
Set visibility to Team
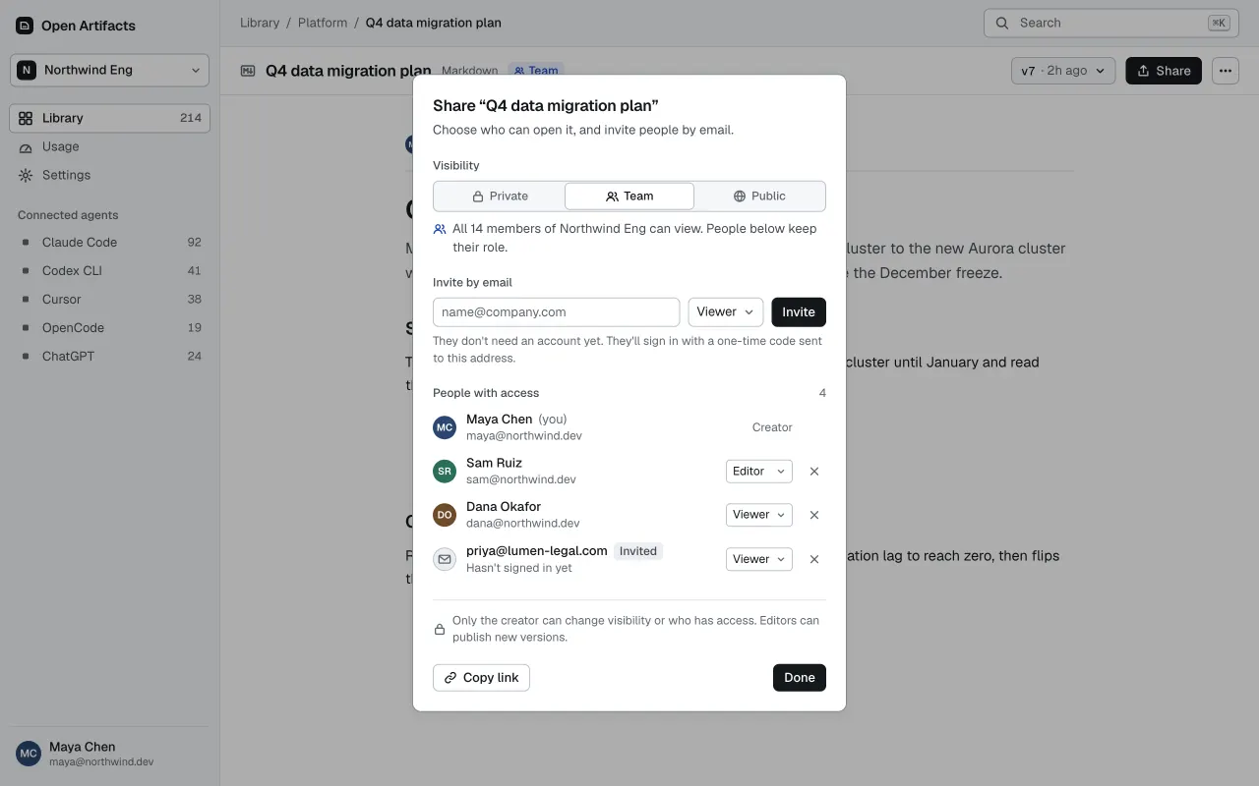click(x=629, y=196)
